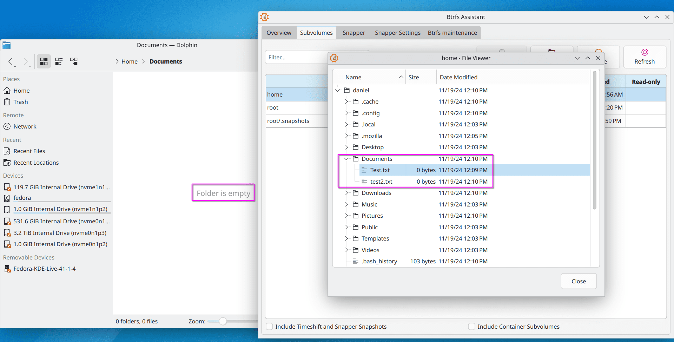674x342 pixels.
Task: Switch to the Snapper tab
Action: coord(354,33)
